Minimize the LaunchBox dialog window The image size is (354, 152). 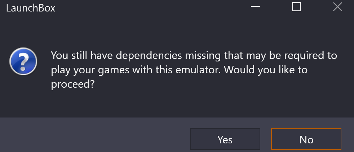(255, 7)
